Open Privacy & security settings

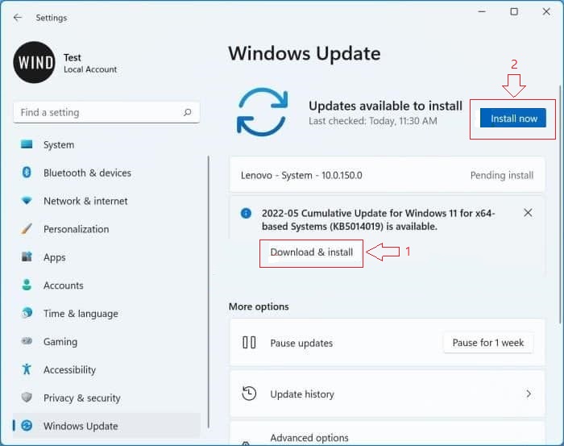[81, 398]
